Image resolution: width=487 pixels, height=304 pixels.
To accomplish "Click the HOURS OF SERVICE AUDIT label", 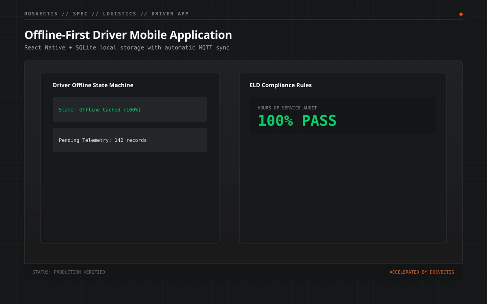I will point(287,108).
